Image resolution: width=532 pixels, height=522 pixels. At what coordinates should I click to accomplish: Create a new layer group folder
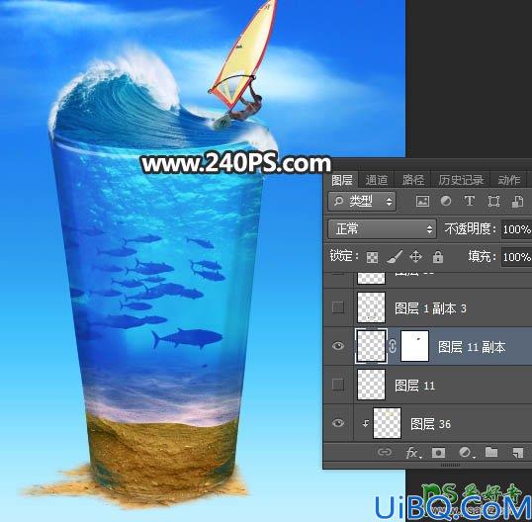[x=491, y=452]
